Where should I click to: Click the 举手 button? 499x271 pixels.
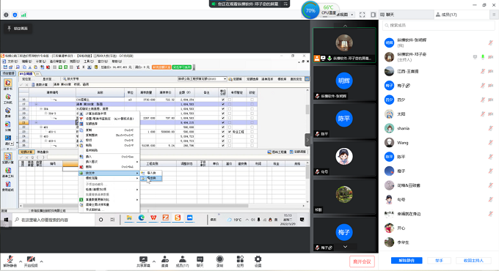point(439,260)
